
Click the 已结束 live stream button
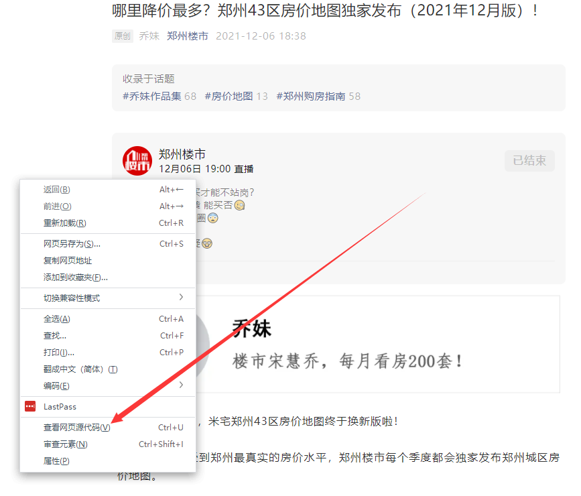click(x=529, y=160)
